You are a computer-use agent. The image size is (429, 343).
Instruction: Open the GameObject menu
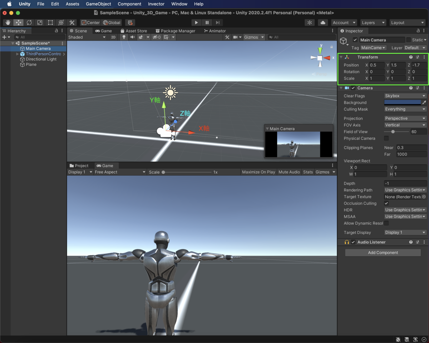pyautogui.click(x=98, y=4)
